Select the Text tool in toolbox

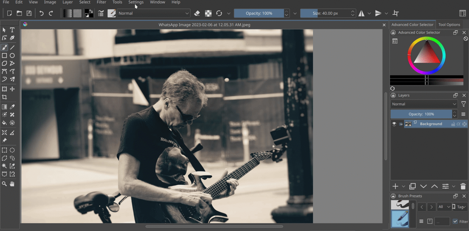coord(12,30)
